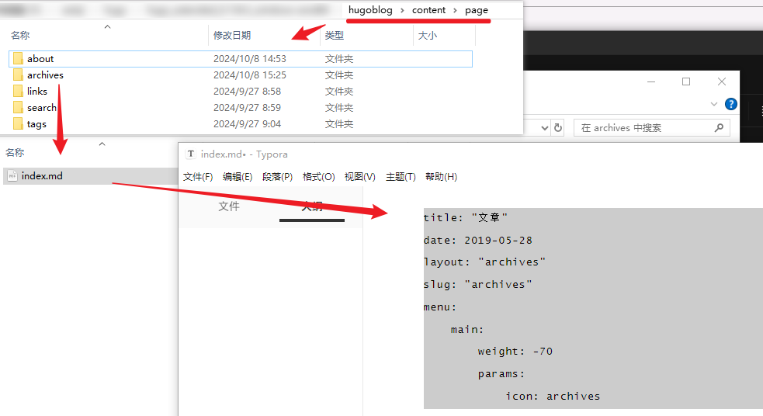Go to page in breadcrumb path
Image resolution: width=763 pixels, height=416 pixels.
[x=477, y=10]
